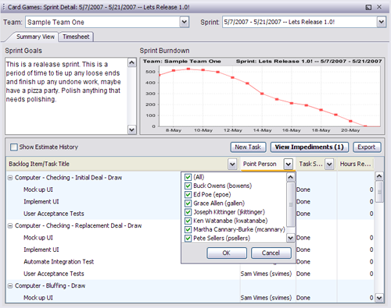391x308 pixels.
Task: Open the Sprint selection dropdown
Action: (x=381, y=22)
